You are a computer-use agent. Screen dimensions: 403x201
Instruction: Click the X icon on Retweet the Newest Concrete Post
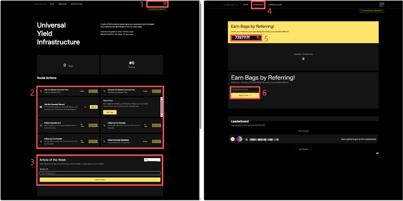(104, 91)
